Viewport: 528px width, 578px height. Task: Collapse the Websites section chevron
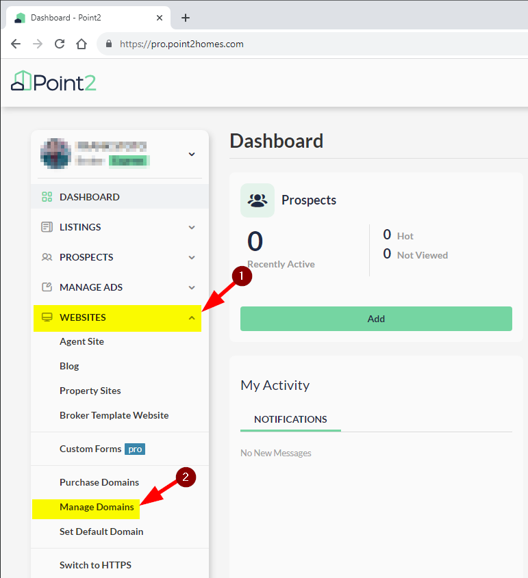tap(192, 318)
